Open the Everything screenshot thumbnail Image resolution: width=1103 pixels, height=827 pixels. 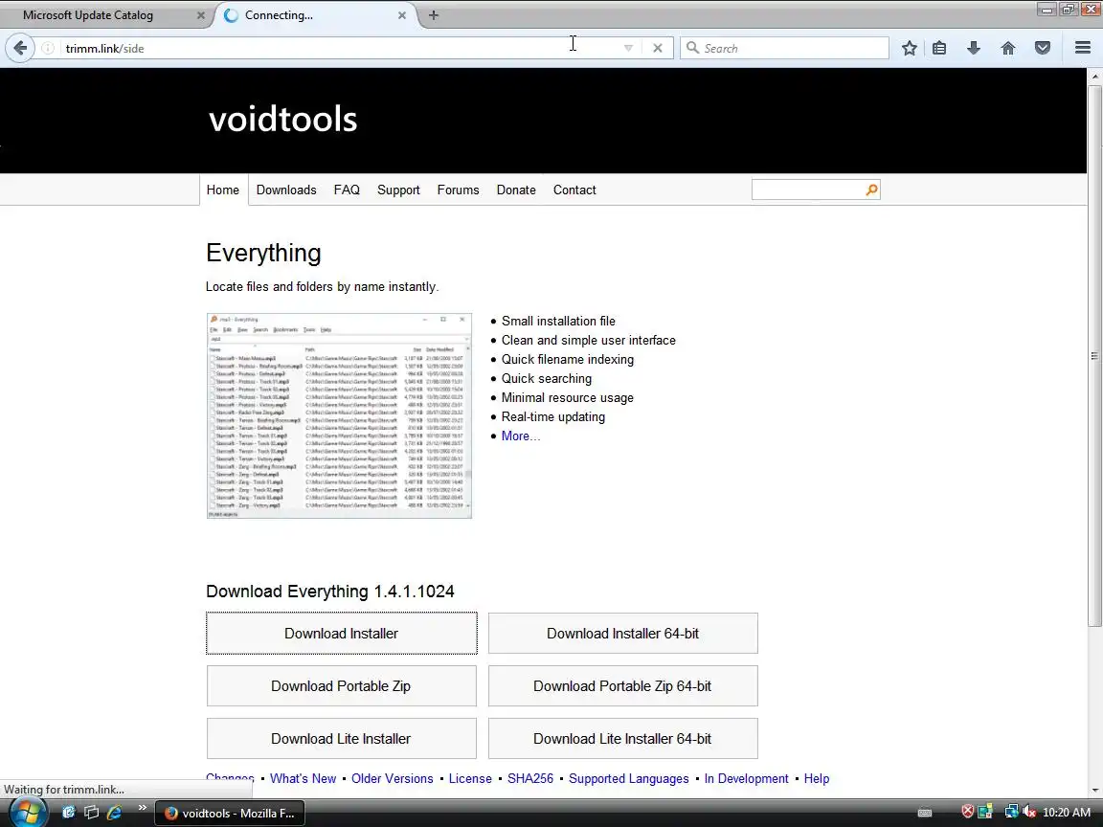click(339, 415)
